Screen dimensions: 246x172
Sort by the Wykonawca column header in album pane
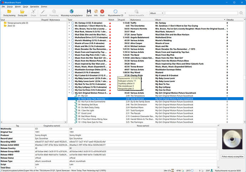142,20
